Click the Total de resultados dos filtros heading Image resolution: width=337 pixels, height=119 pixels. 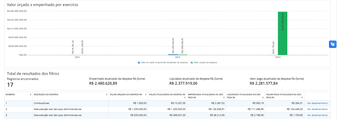[x=33, y=74]
